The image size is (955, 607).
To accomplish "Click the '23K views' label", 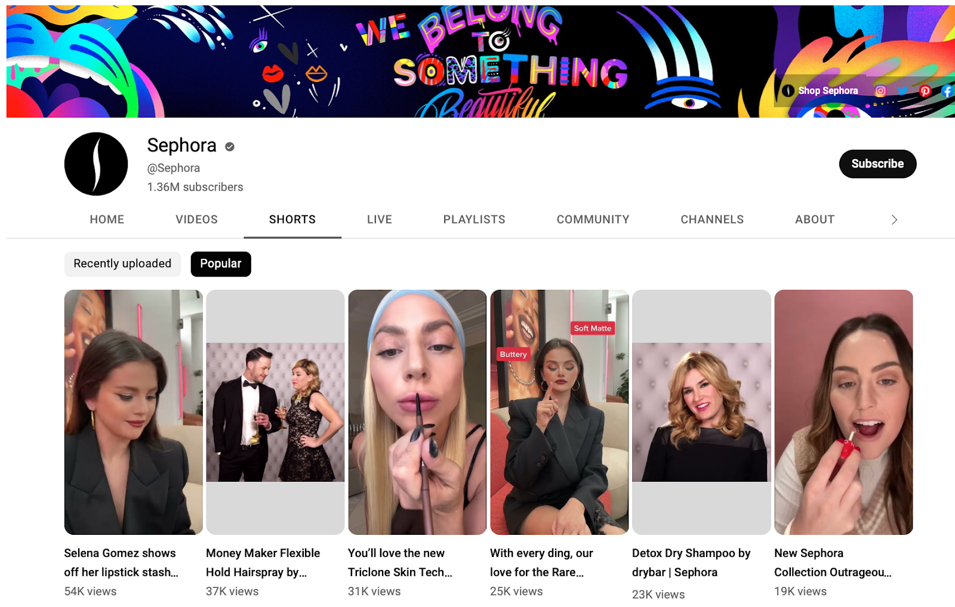I will 658,594.
